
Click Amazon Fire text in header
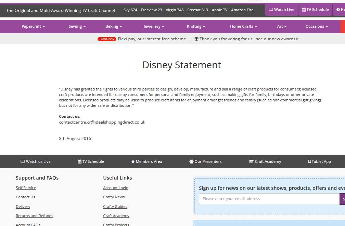(242, 10)
